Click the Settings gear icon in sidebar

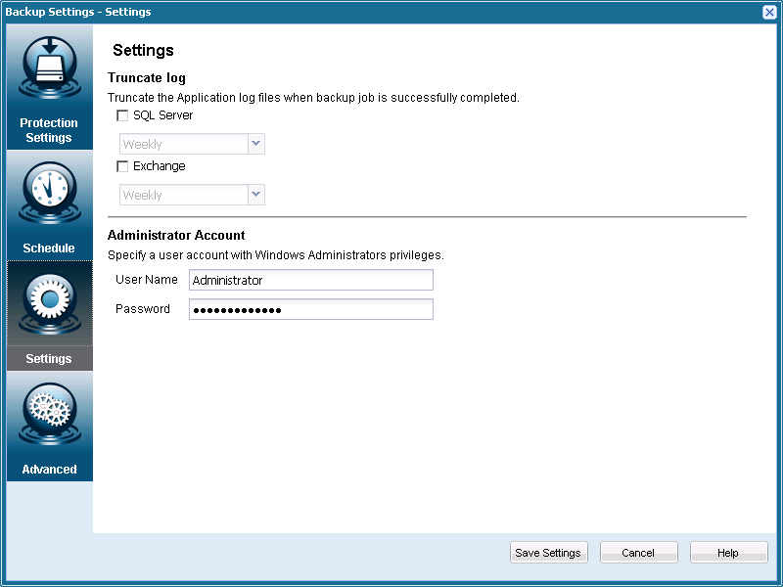pos(49,302)
